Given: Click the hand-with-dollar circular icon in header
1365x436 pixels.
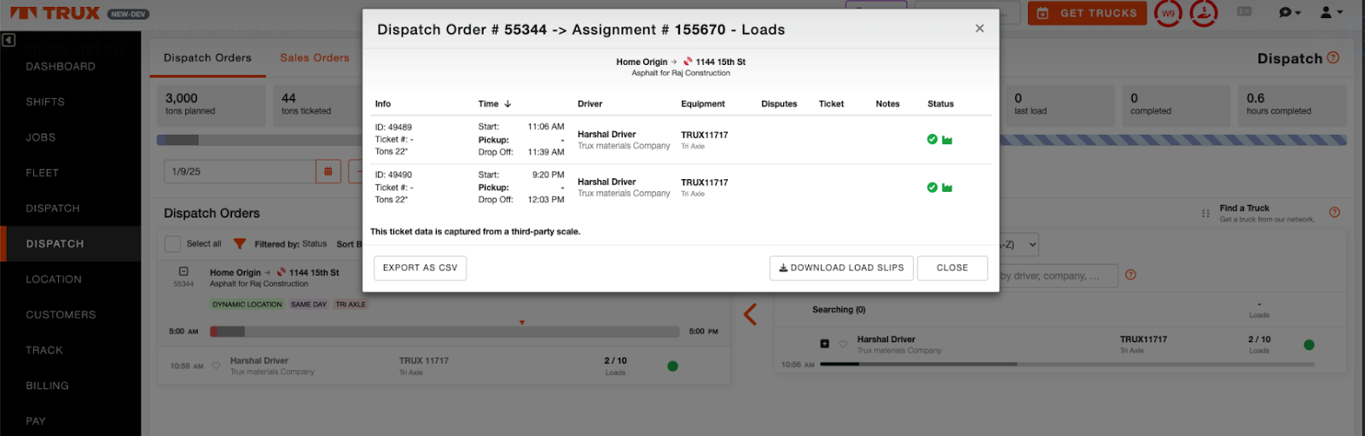Looking at the screenshot, I should click(x=1204, y=14).
